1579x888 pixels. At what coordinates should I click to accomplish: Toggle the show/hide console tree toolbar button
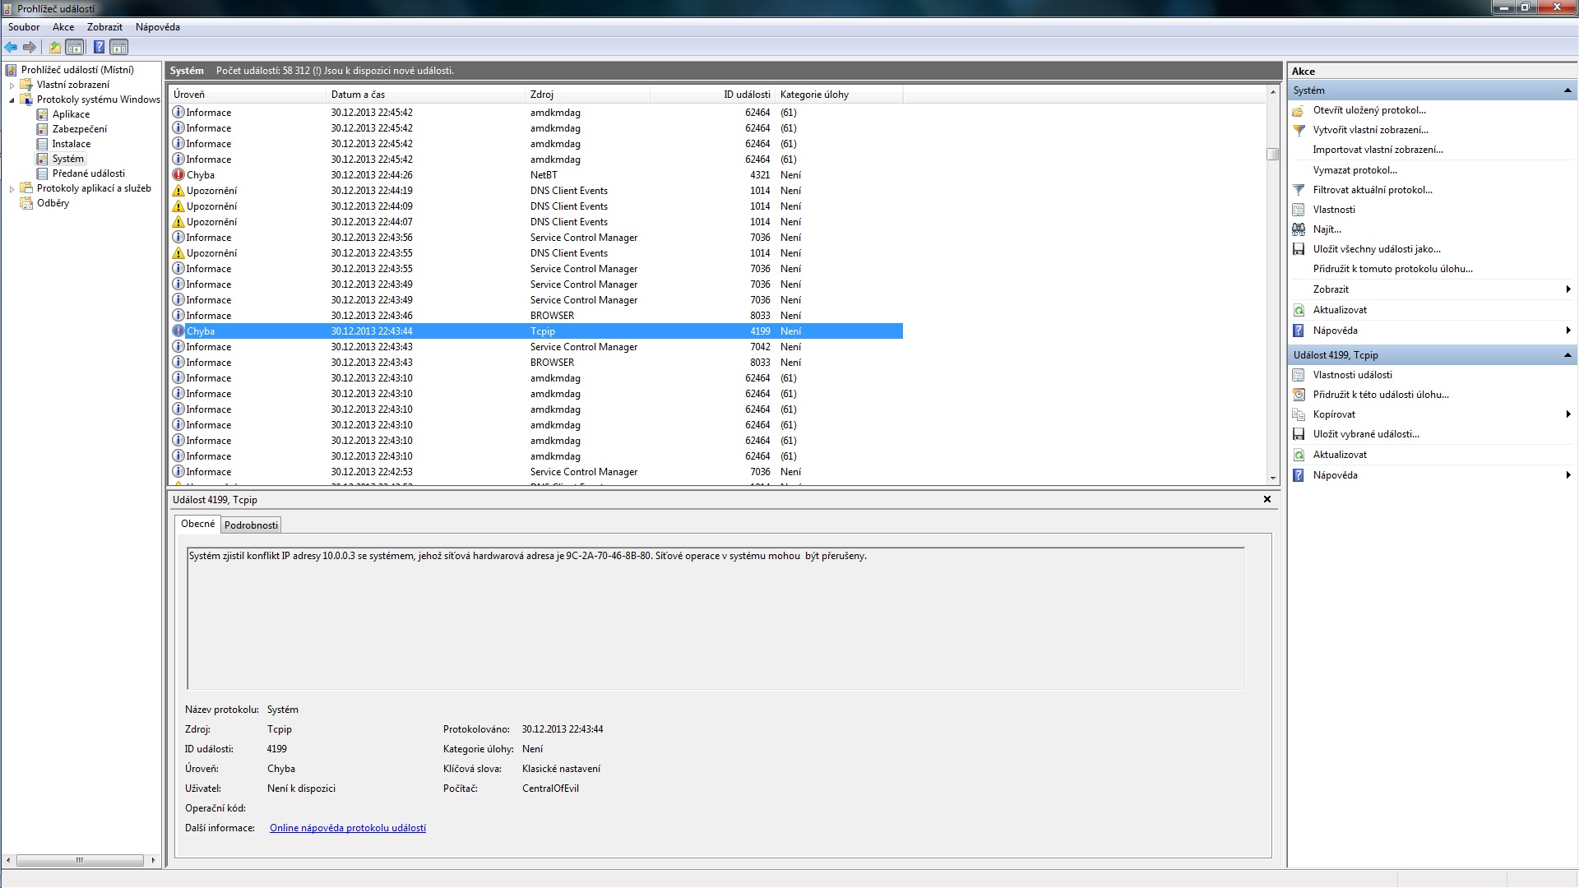coord(75,47)
